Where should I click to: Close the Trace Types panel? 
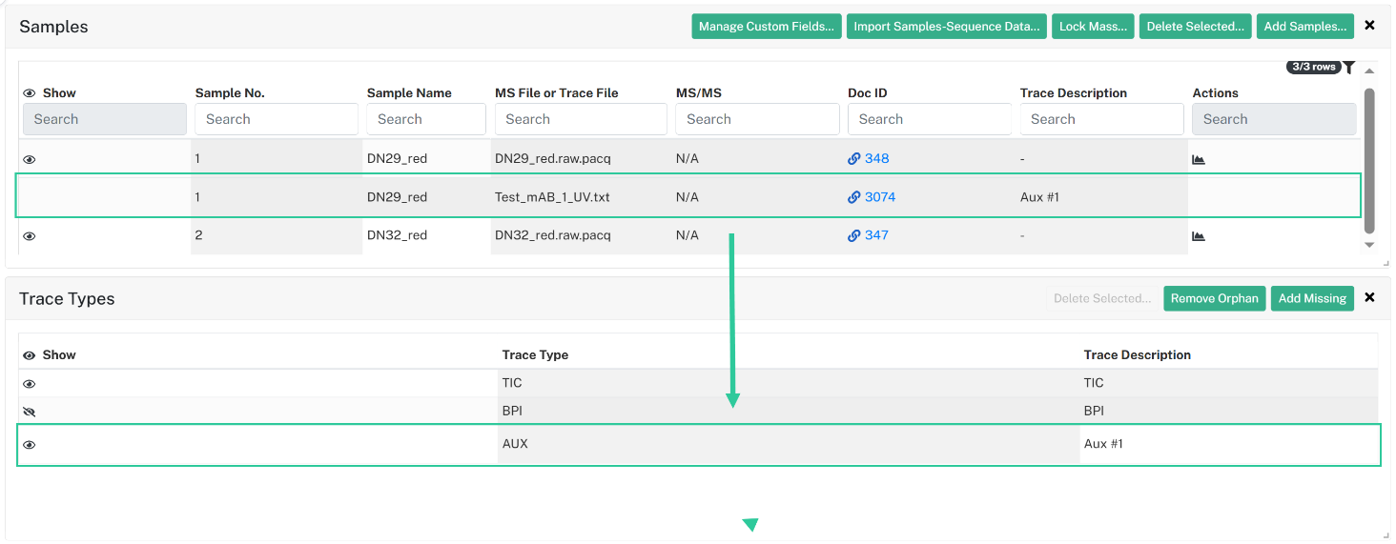click(1370, 298)
